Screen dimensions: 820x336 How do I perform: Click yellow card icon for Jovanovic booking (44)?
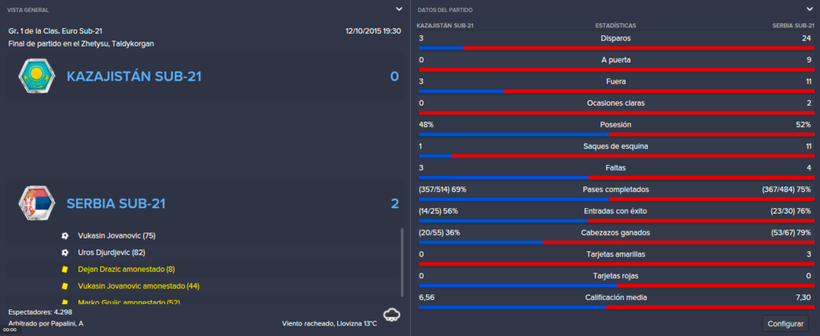point(65,286)
